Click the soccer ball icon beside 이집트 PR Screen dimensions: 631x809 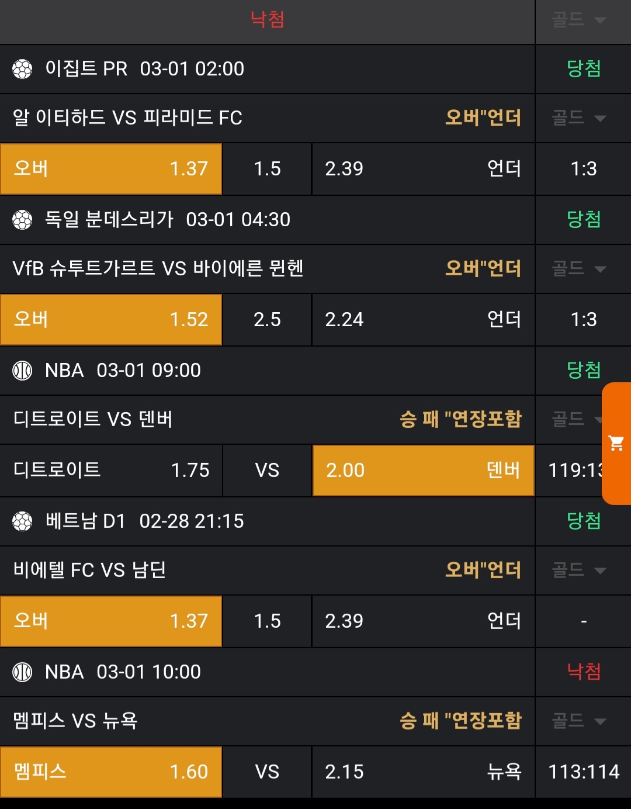(x=22, y=69)
